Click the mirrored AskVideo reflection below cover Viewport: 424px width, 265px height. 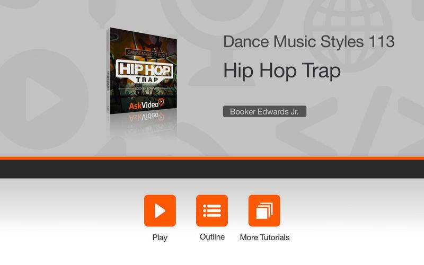coord(146,117)
